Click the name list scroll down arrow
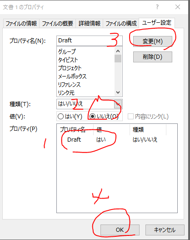The image size is (190, 240). [118, 92]
